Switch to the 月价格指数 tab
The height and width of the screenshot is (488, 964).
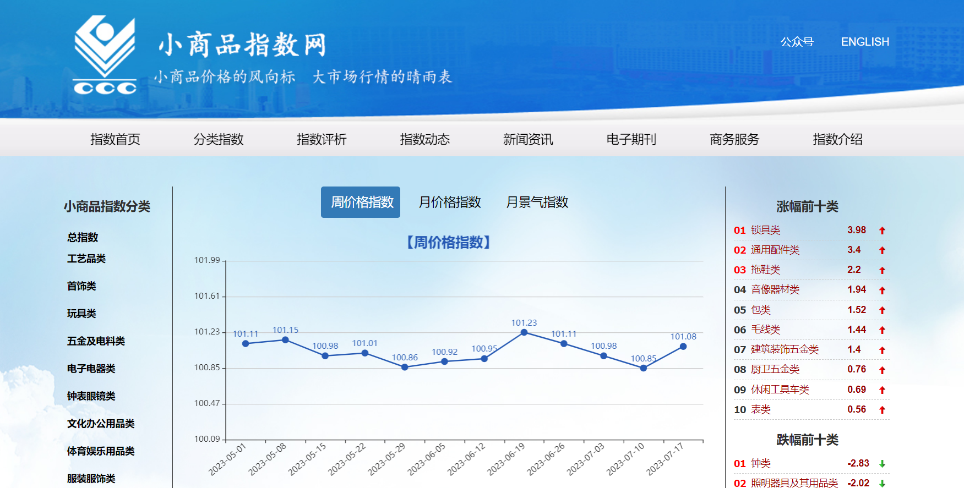(450, 202)
